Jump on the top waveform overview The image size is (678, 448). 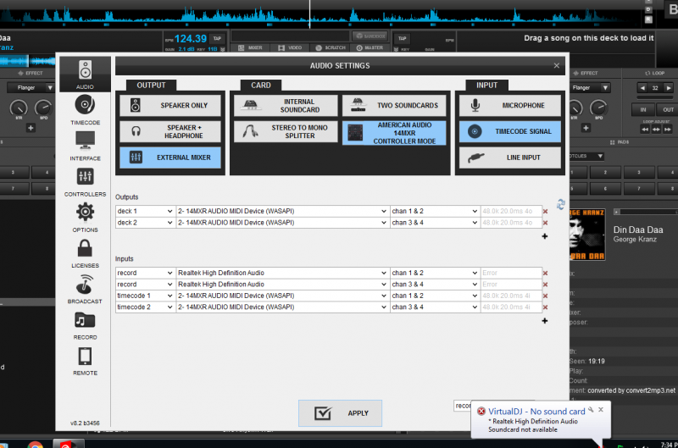[x=320, y=15]
